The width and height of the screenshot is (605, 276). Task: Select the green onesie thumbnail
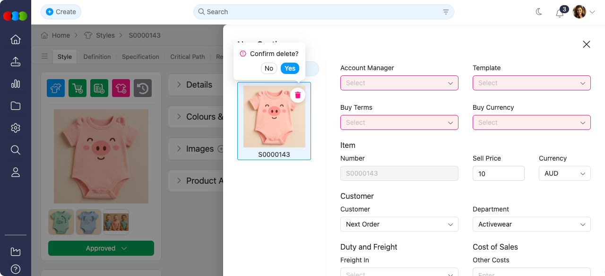coord(61,222)
